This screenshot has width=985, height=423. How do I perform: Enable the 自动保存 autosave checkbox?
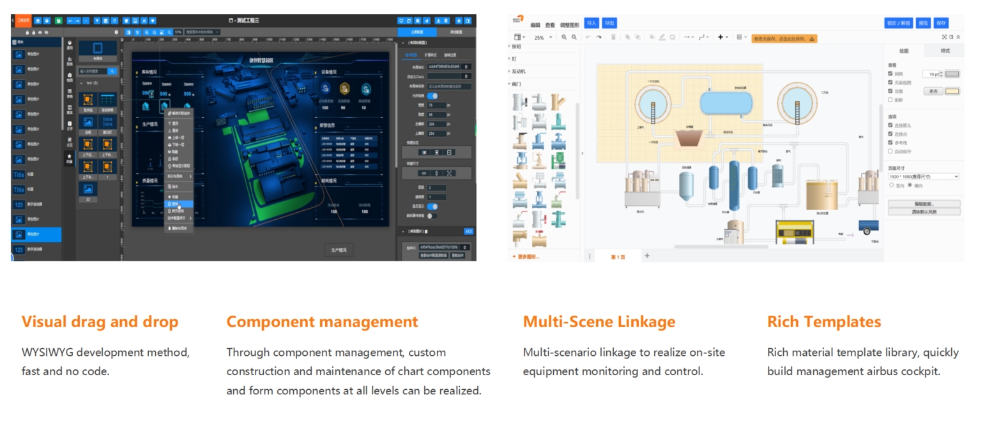coord(890,151)
